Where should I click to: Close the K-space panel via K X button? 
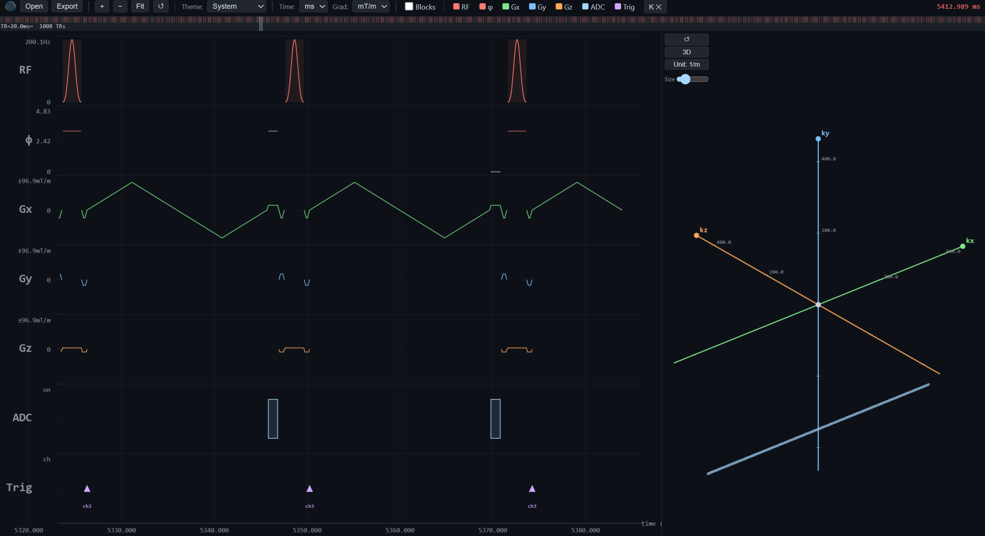pyautogui.click(x=655, y=7)
